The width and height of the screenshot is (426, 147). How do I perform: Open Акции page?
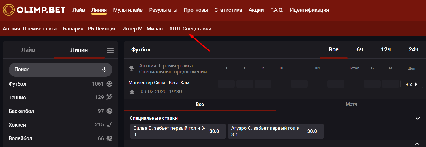click(x=256, y=10)
